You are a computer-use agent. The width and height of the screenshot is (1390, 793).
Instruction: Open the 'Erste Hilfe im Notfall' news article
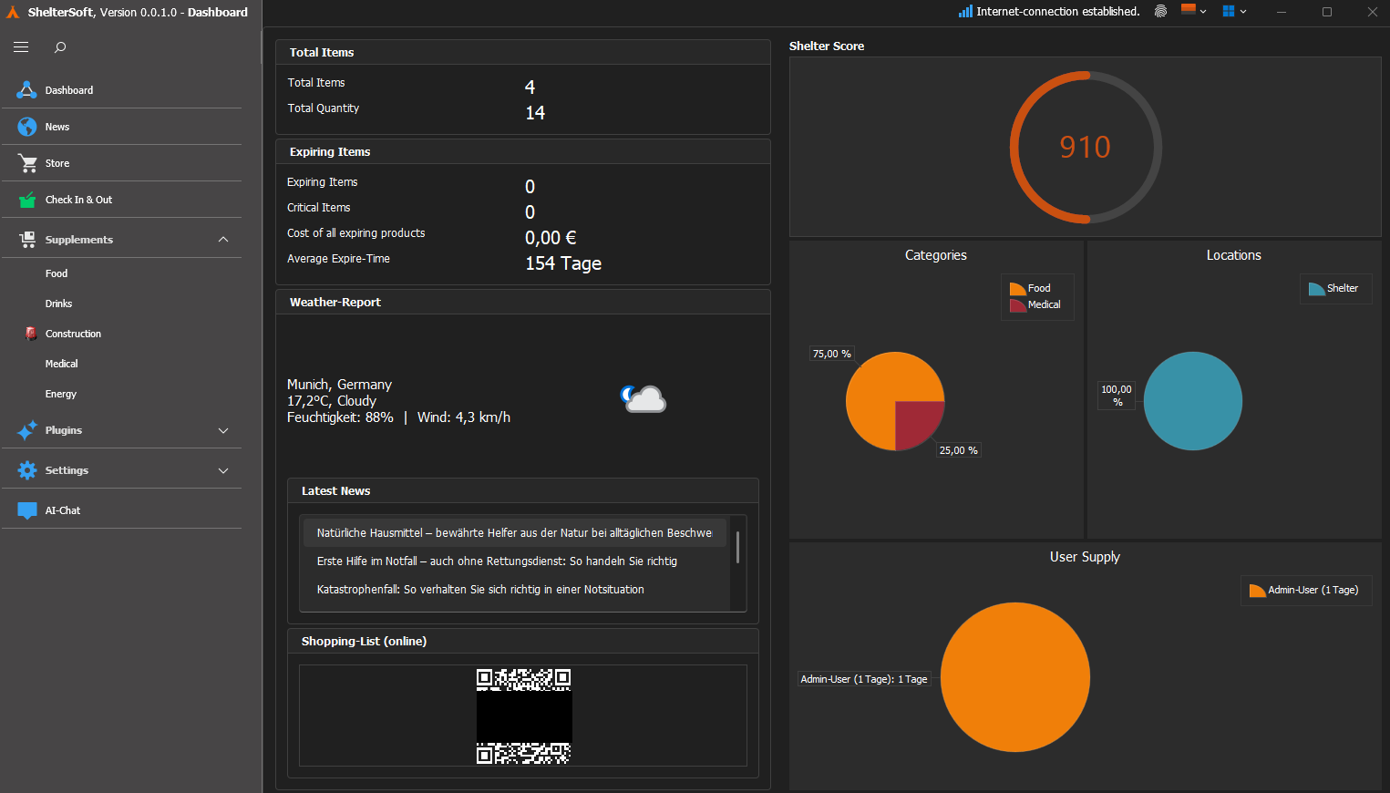[x=497, y=561]
